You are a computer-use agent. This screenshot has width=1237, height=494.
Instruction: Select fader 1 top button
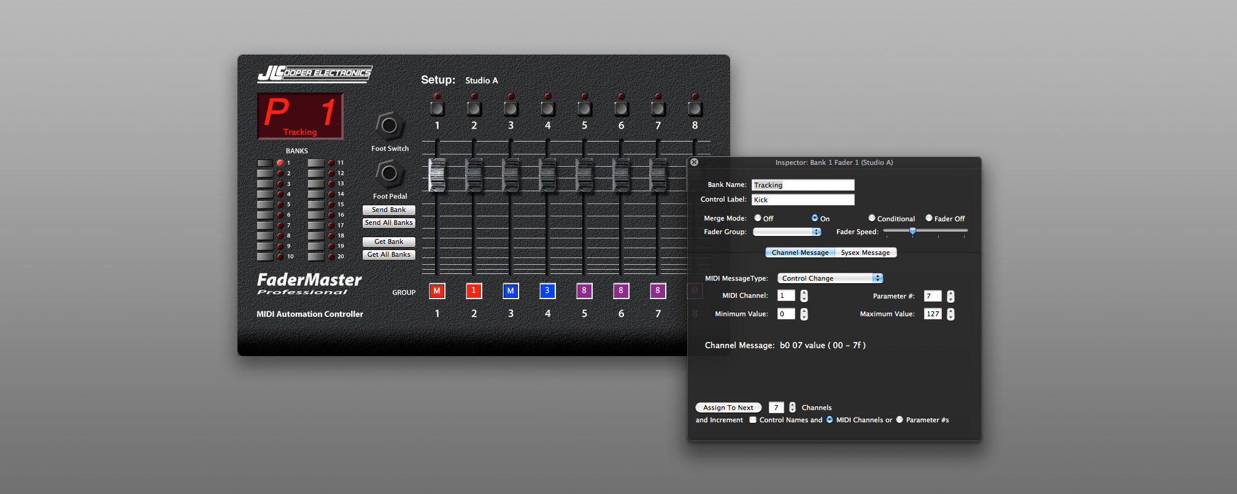[437, 108]
